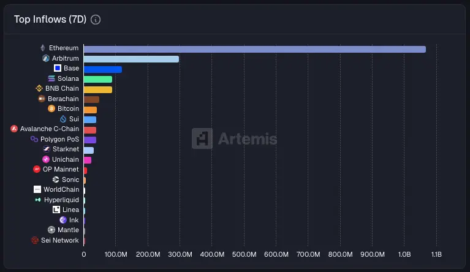Click the 'Linea' axis label

click(x=70, y=210)
